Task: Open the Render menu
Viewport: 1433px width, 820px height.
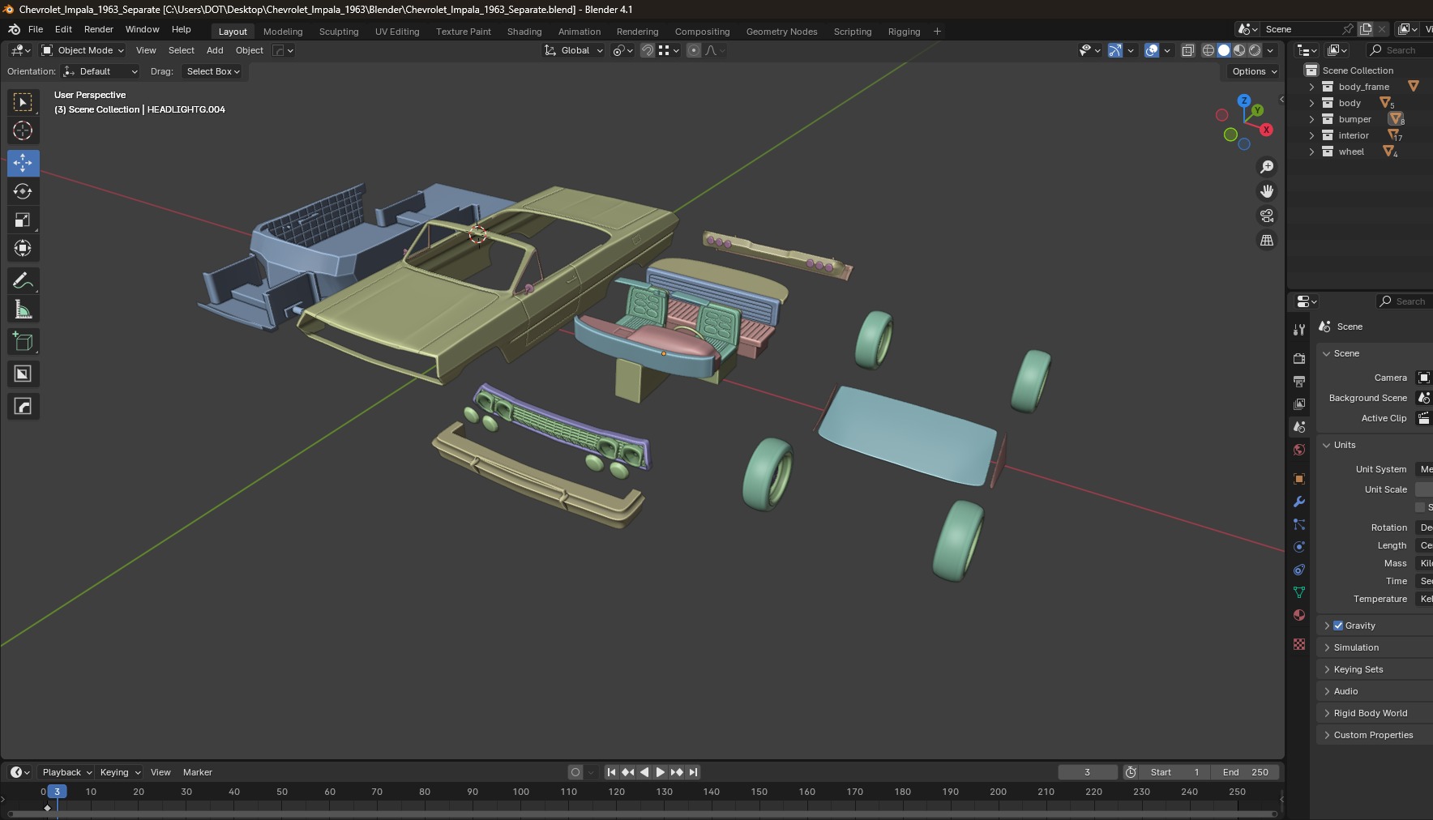Action: pyautogui.click(x=99, y=29)
